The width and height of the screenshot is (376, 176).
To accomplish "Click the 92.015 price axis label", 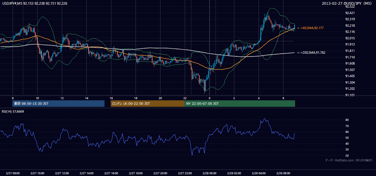I will coord(350,38).
